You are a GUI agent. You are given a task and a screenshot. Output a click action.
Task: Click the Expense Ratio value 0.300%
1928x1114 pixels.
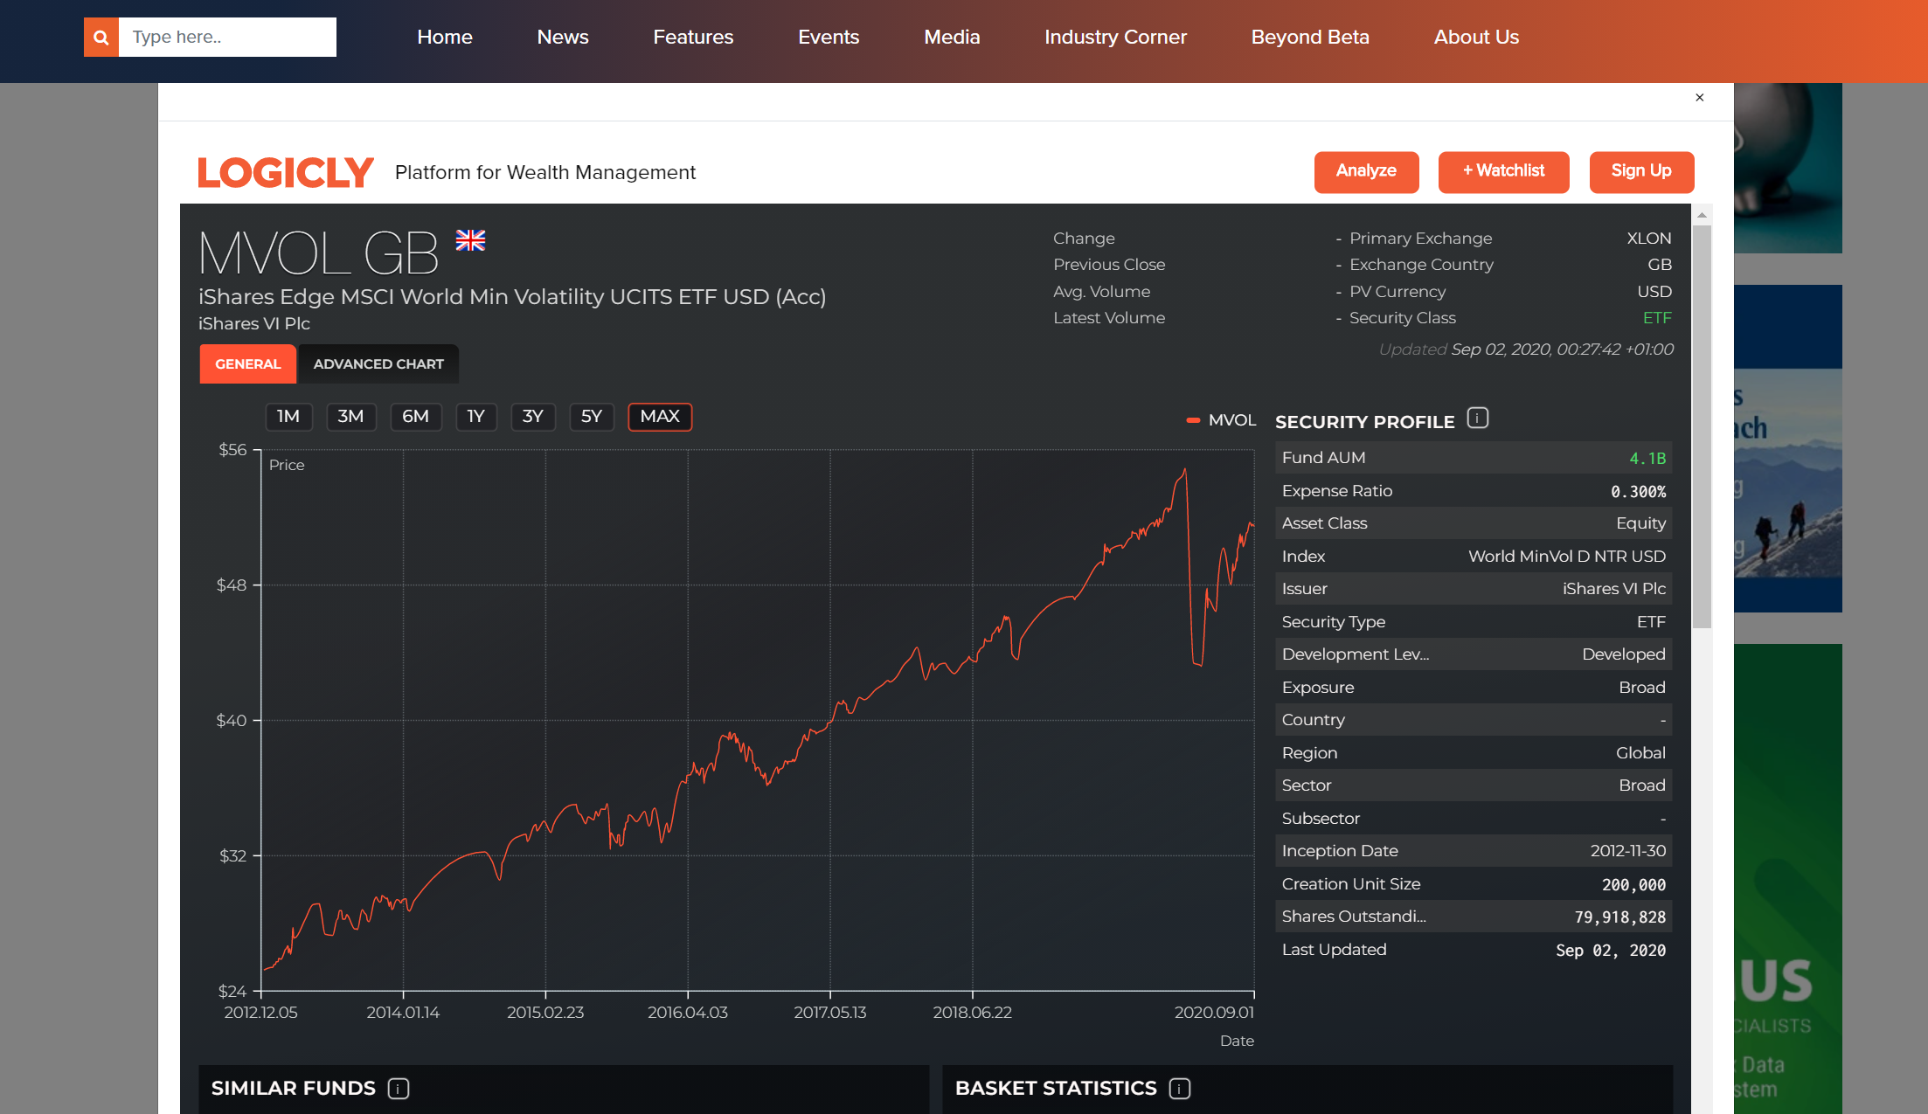click(x=1638, y=492)
